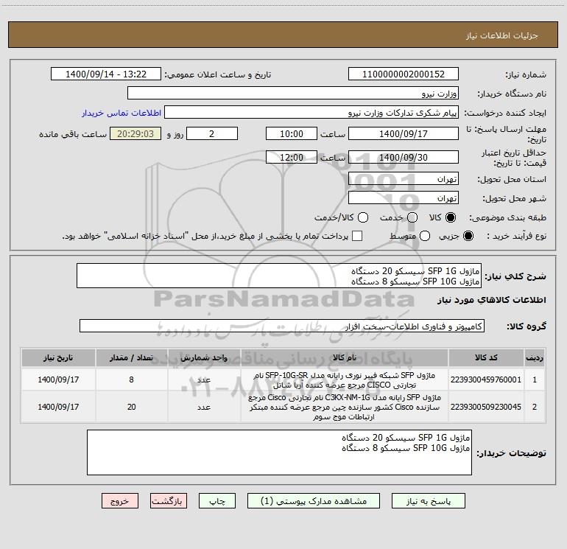The width and height of the screenshot is (567, 549).
Task: Click item code 2239300509230045
Action: point(486,407)
